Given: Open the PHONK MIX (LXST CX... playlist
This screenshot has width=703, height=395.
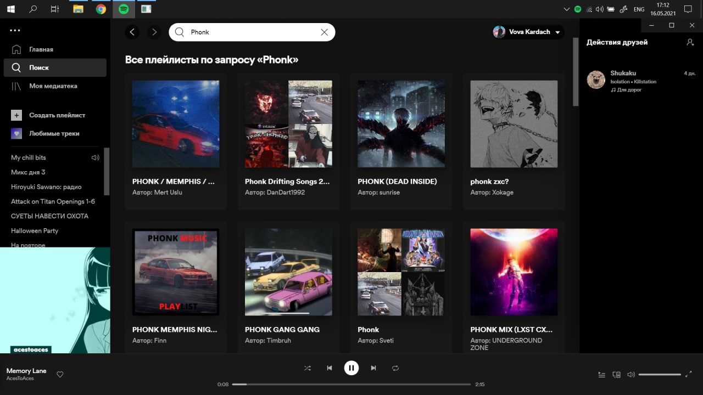Looking at the screenshot, I should pos(514,287).
